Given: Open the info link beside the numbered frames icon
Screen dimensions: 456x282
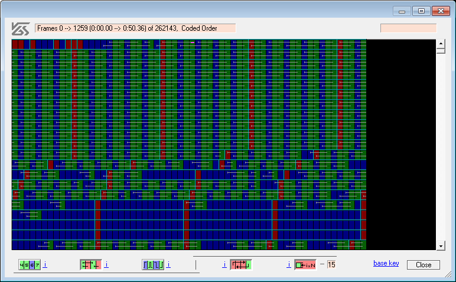Looking at the screenshot, I should pos(45,264).
